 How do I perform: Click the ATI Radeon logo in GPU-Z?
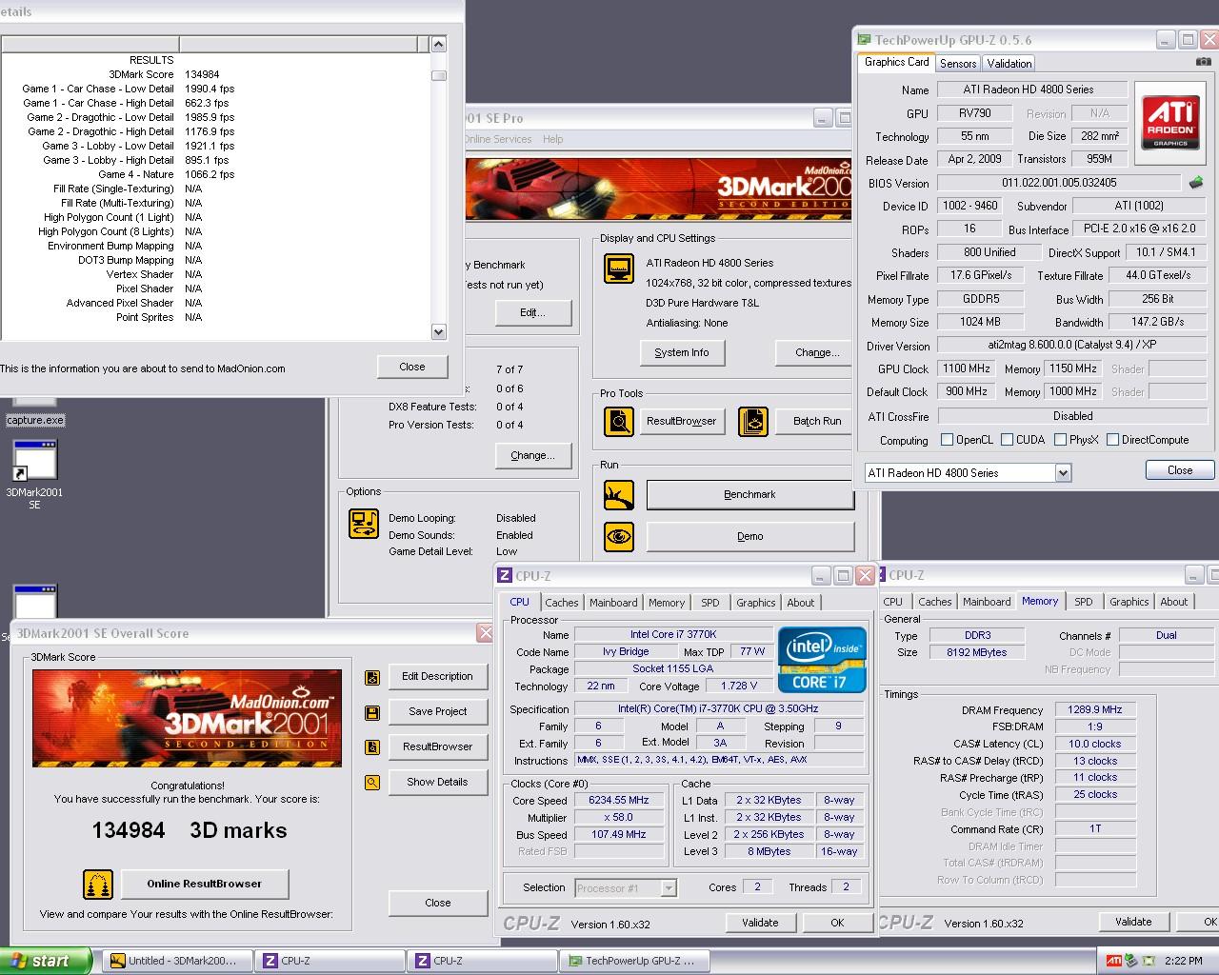(1170, 124)
